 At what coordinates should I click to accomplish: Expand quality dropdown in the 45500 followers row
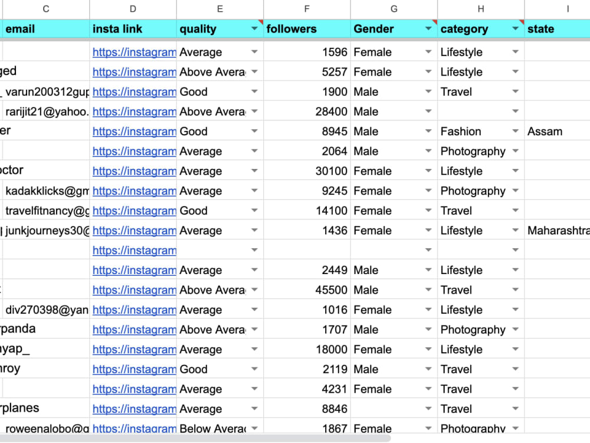click(x=254, y=289)
